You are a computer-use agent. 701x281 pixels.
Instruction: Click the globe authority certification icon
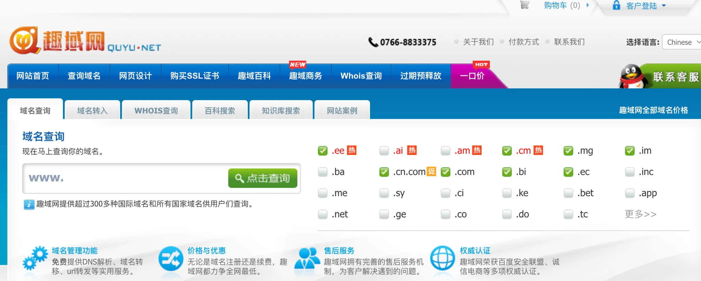(x=442, y=259)
